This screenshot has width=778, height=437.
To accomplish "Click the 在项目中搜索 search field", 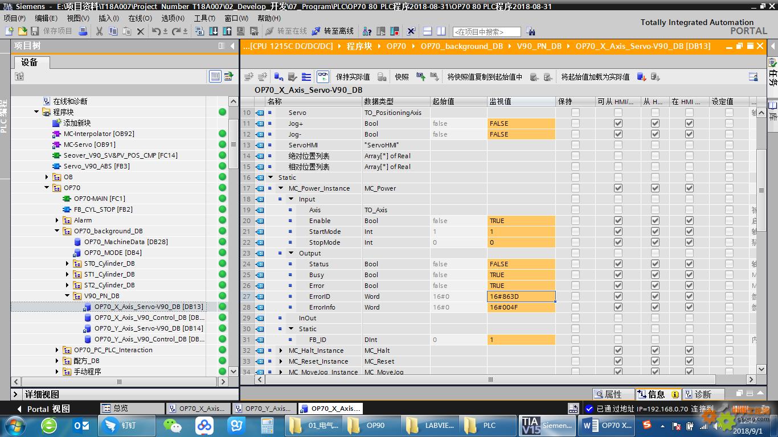I will 486,32.
